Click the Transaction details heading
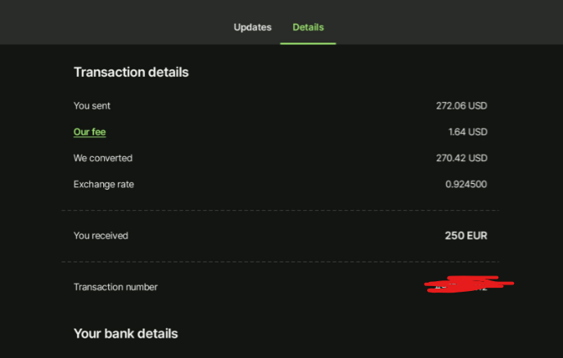563x358 pixels. (131, 72)
